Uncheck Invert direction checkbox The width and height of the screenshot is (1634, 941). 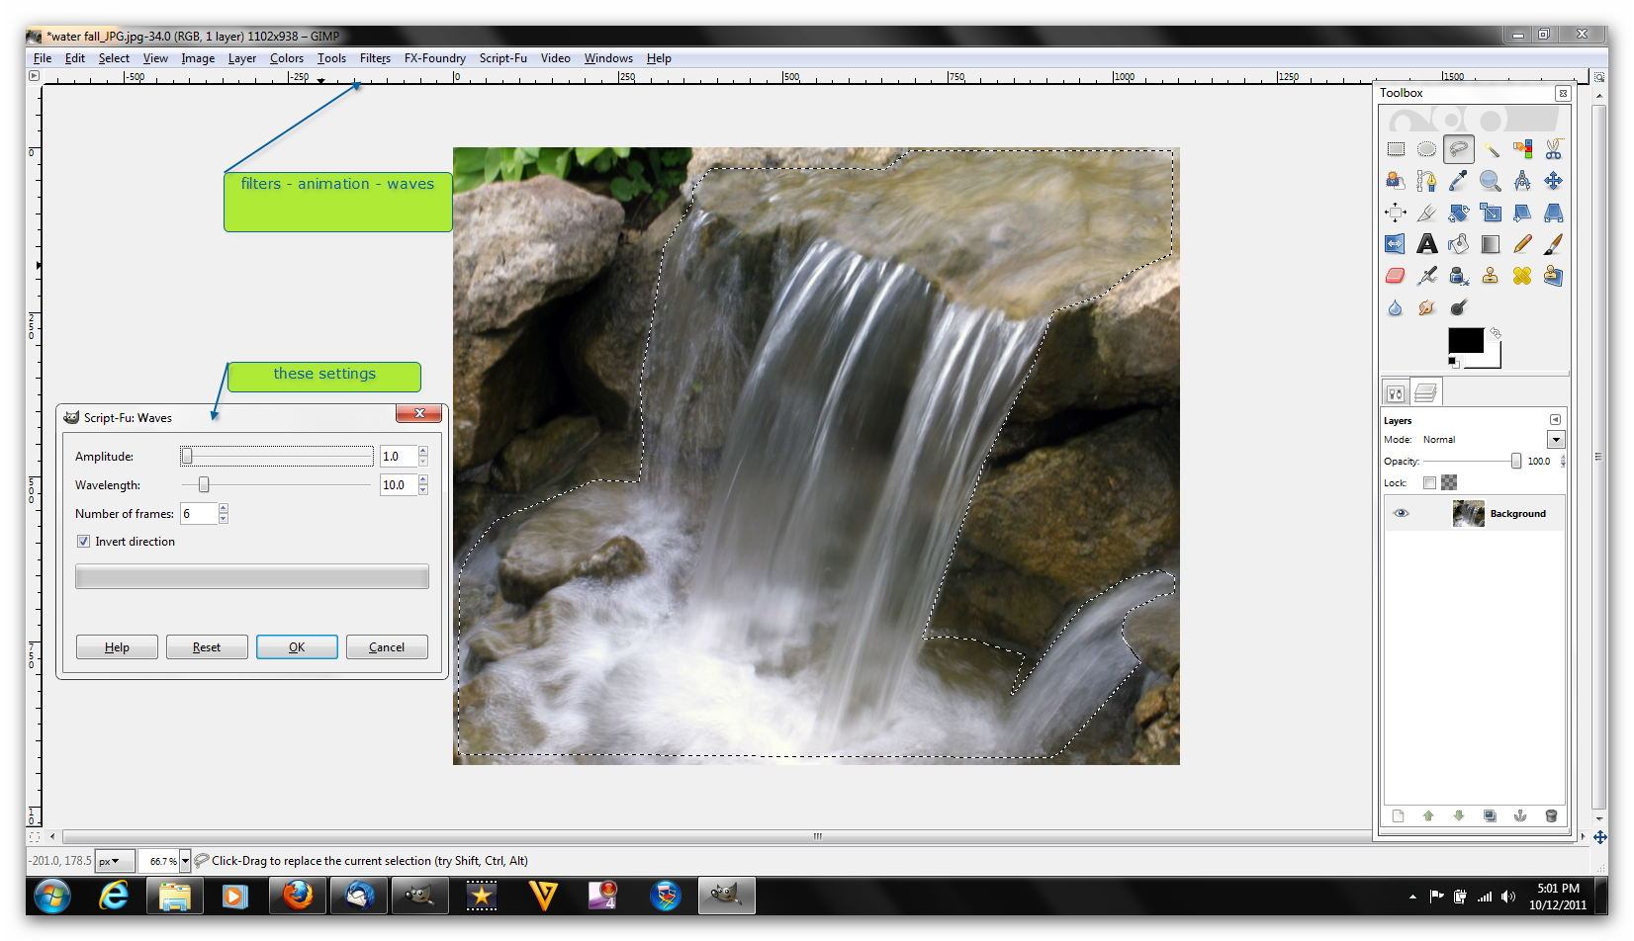tap(84, 542)
